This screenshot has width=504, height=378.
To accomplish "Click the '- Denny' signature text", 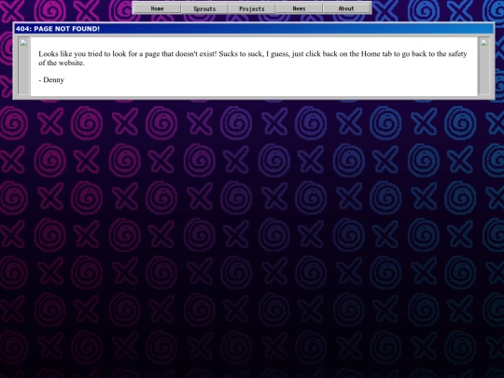I will tap(51, 79).
